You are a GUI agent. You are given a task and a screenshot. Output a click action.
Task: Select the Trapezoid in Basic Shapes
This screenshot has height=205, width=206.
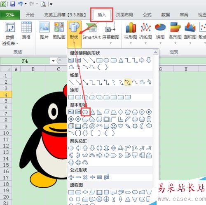114,112
